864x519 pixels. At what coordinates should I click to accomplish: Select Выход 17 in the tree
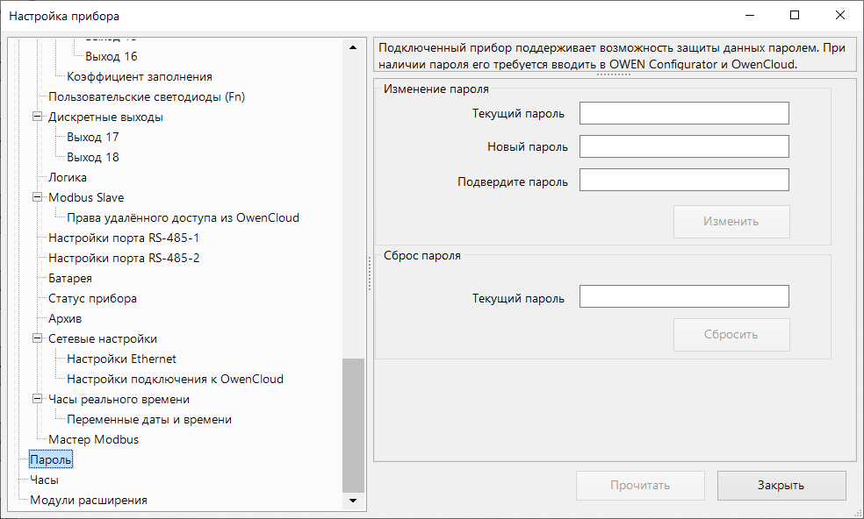(93, 138)
